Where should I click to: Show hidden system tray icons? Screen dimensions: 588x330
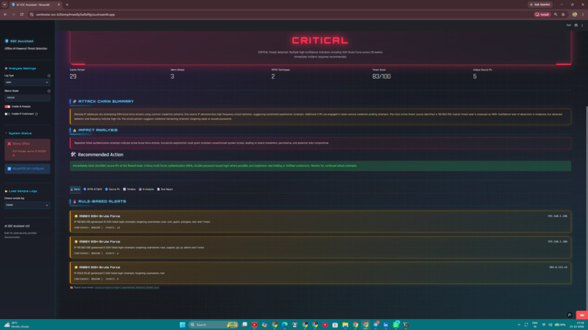(x=519, y=325)
